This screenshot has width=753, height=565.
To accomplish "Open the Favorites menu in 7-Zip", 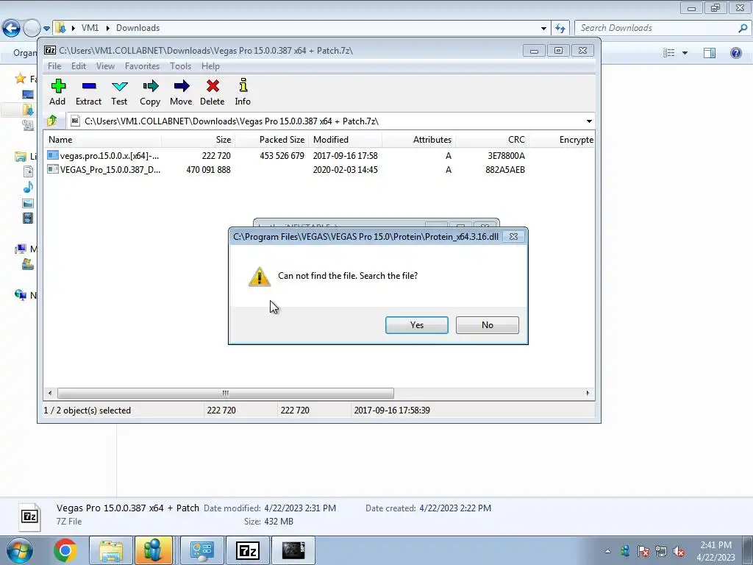I will click(x=142, y=66).
